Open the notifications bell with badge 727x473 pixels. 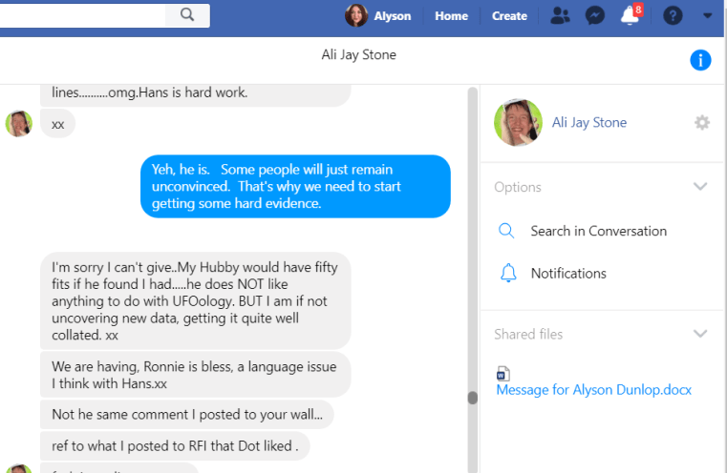click(630, 15)
